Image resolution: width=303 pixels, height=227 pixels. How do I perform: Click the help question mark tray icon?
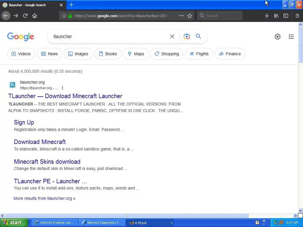257,223
